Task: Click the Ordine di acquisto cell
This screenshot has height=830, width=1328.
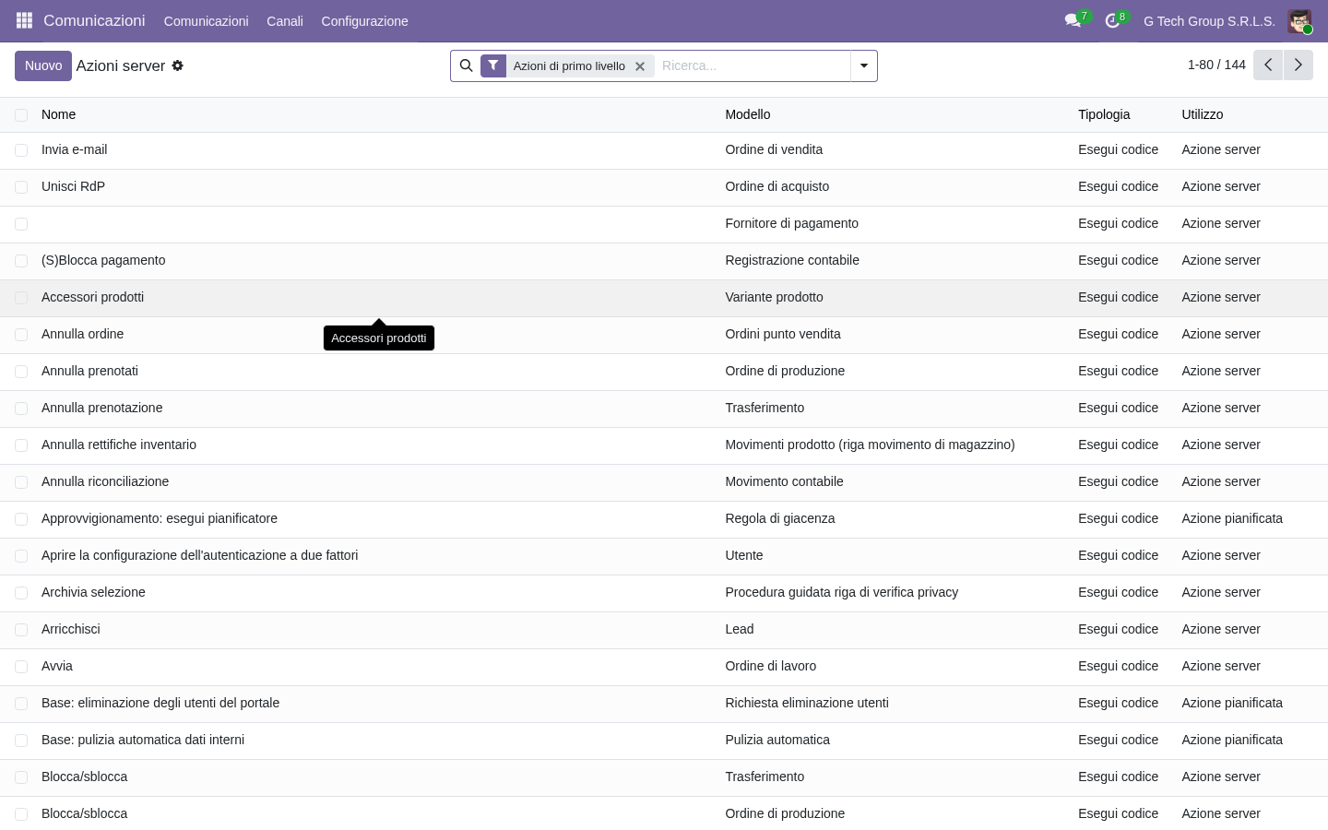Action: 777,186
